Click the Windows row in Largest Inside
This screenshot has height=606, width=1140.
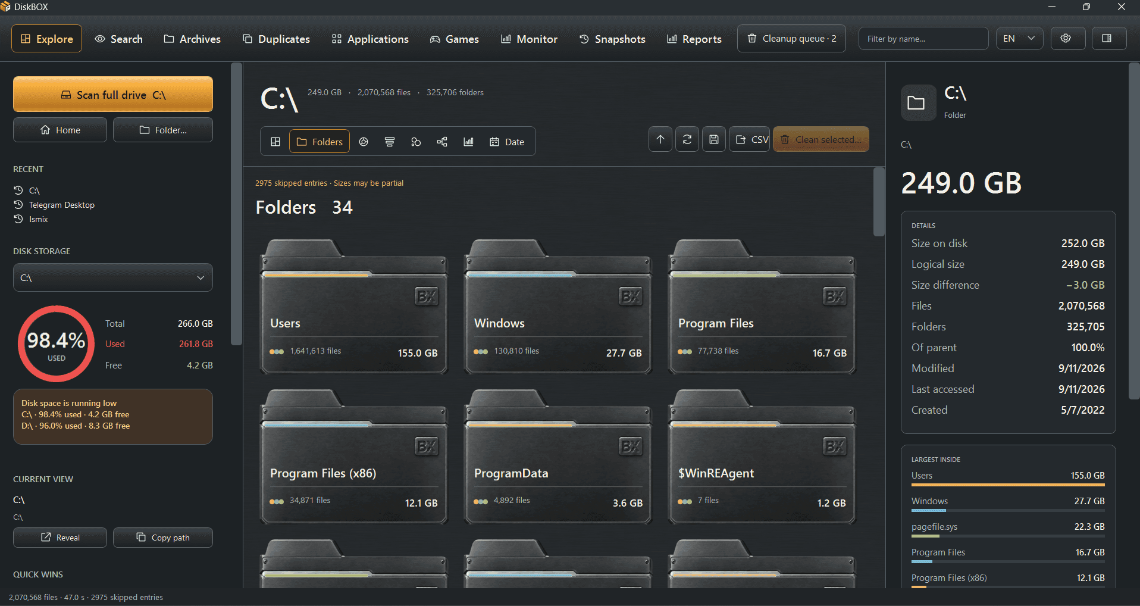(1008, 504)
